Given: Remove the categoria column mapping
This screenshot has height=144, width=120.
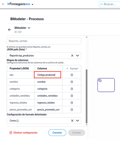Looking at the screenshot, I should 72,89.
